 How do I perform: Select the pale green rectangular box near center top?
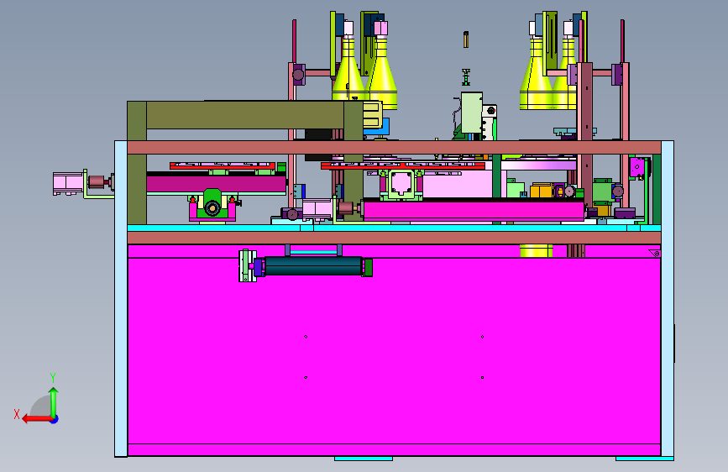tap(471, 113)
